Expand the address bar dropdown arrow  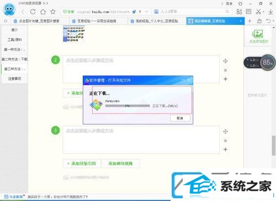[147, 12]
